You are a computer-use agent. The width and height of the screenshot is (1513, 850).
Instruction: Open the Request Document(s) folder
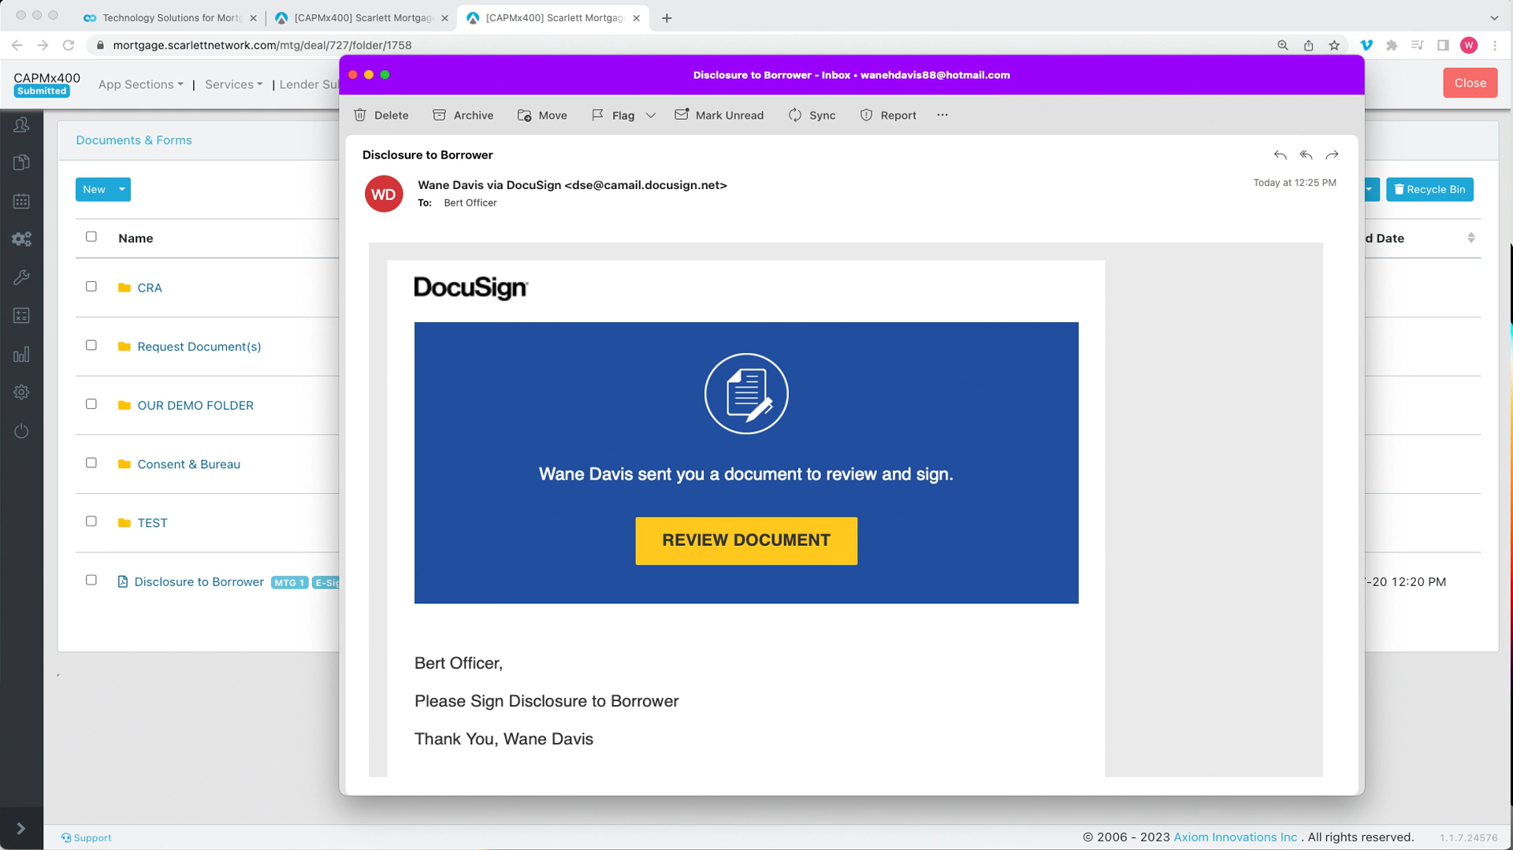point(199,347)
